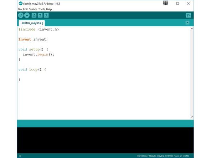Save the sketch with the down-arrow icon
Viewport: 211px width, 158px height.
pos(46,15)
